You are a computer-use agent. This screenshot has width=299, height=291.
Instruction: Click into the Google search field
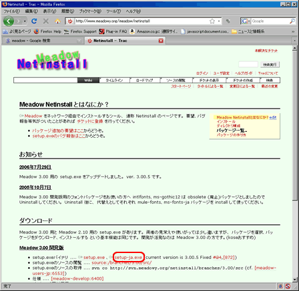(270, 21)
